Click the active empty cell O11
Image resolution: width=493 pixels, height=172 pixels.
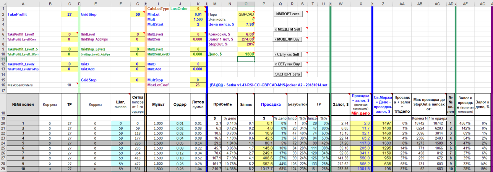tap(245, 59)
